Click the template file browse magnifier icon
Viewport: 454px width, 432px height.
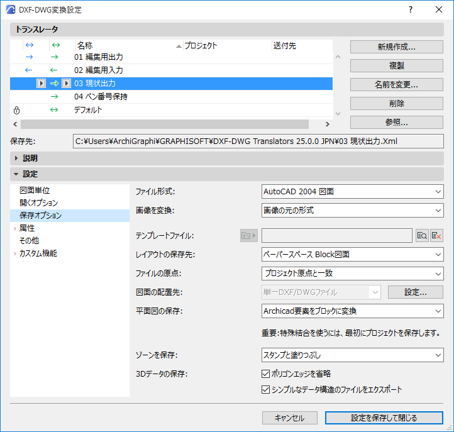[x=422, y=236]
